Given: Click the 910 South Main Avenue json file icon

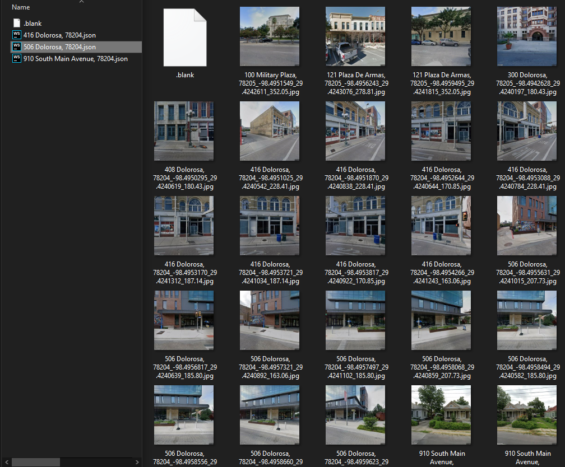Looking at the screenshot, I should click(16, 59).
